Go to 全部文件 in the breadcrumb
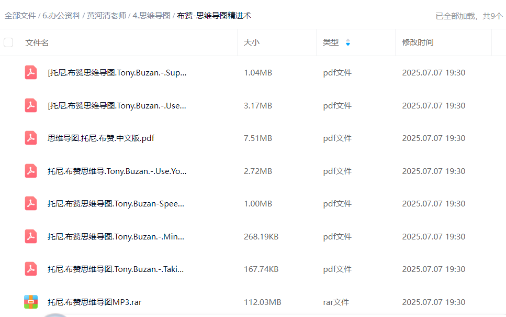This screenshot has height=317, width=506. point(20,16)
